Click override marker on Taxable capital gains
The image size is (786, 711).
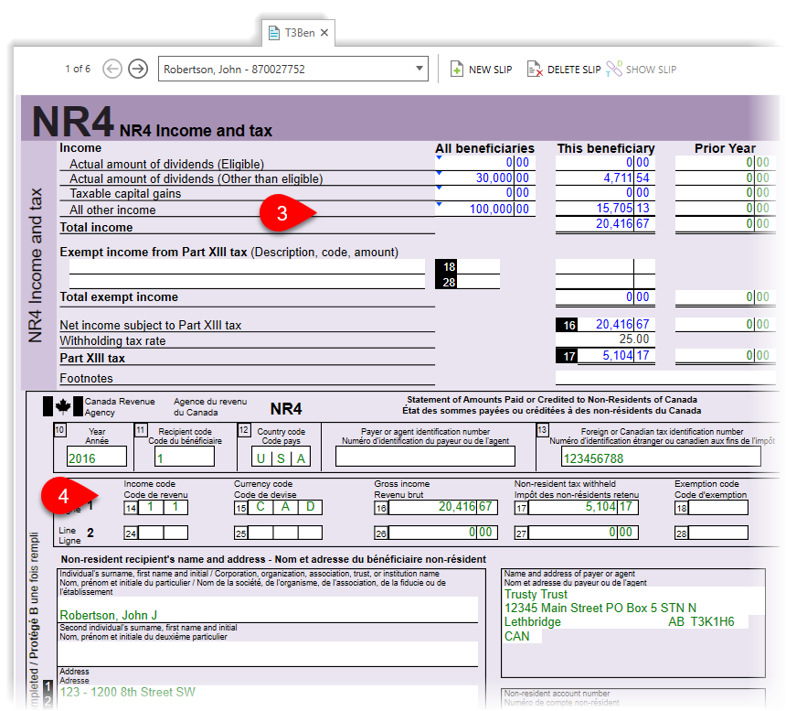[x=439, y=189]
